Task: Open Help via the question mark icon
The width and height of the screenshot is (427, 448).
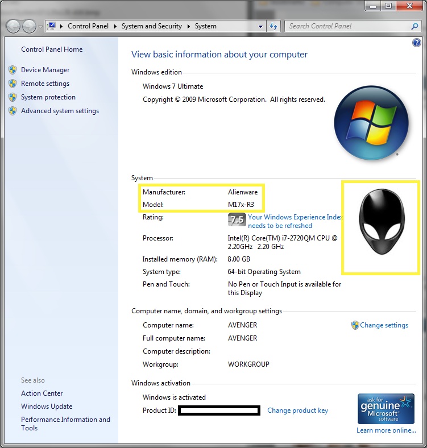Action: pyautogui.click(x=416, y=43)
